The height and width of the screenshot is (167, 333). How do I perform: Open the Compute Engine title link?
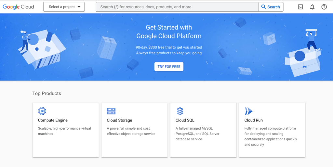point(53,120)
